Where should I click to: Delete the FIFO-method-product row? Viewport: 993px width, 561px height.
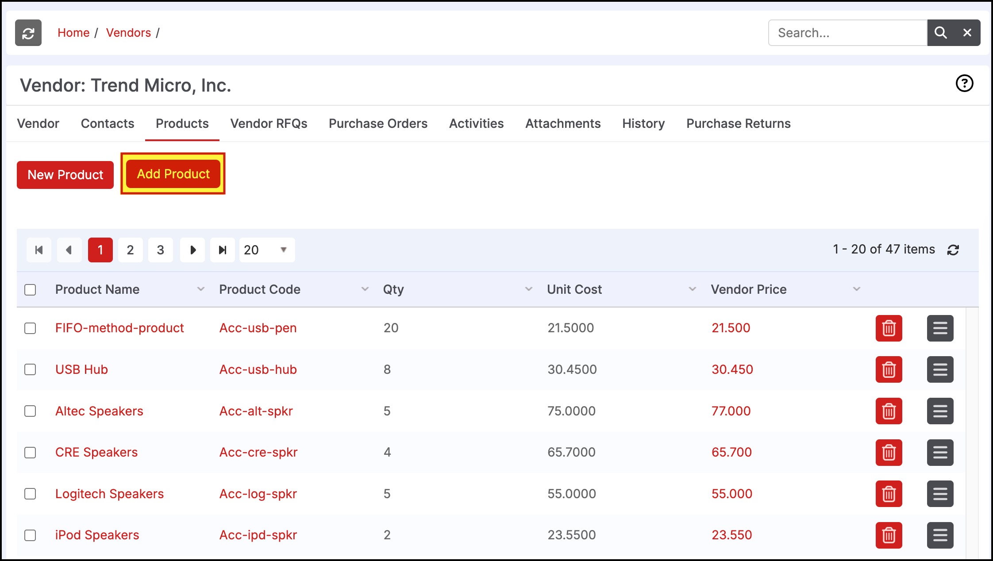[x=889, y=328]
